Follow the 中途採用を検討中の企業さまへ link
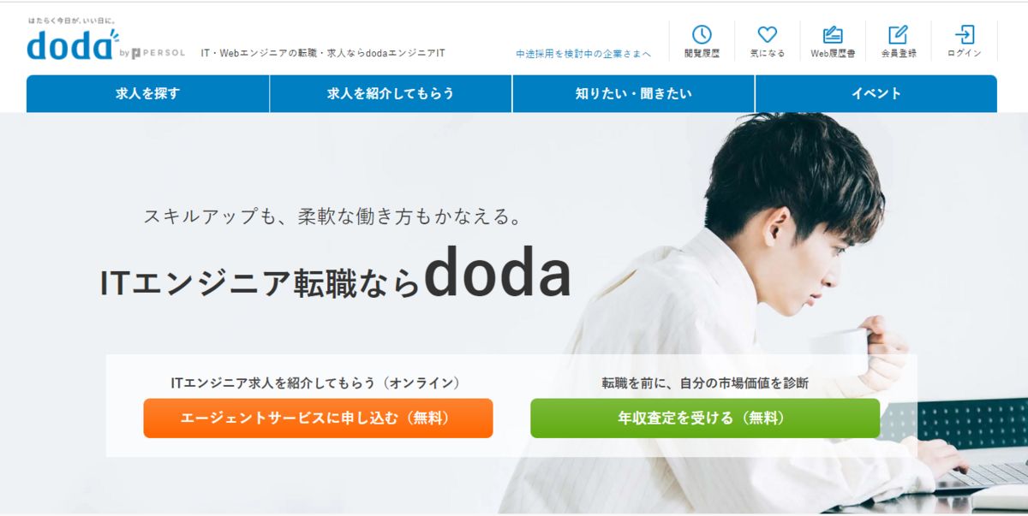The height and width of the screenshot is (516, 1028). coord(583,54)
